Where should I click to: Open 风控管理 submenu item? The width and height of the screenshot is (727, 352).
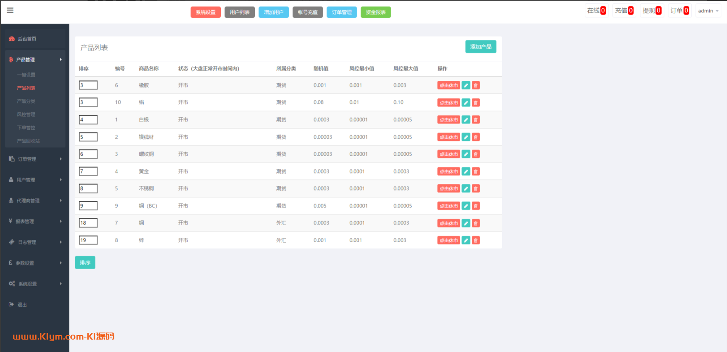tap(26, 115)
